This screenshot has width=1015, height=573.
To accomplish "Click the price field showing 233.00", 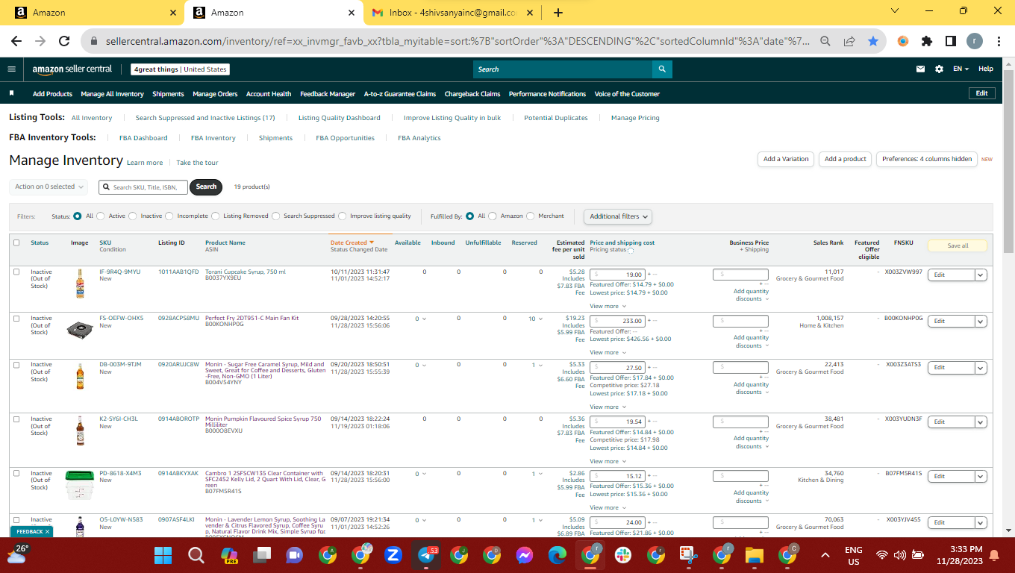I will (617, 321).
